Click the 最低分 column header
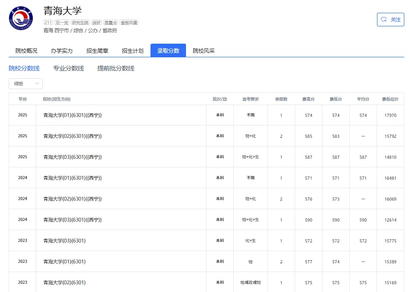 tap(336, 99)
